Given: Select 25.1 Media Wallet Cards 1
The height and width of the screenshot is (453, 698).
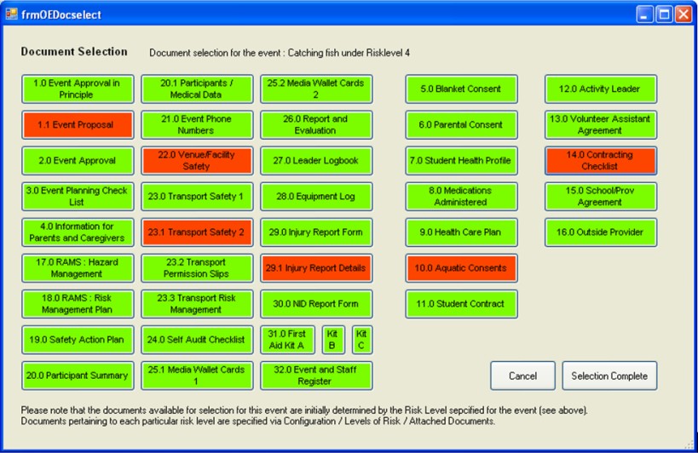Looking at the screenshot, I should pos(197,376).
